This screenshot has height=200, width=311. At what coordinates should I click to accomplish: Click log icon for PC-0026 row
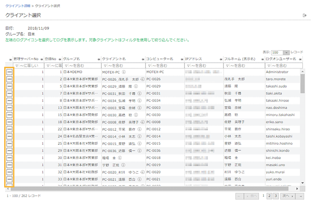click(9, 79)
